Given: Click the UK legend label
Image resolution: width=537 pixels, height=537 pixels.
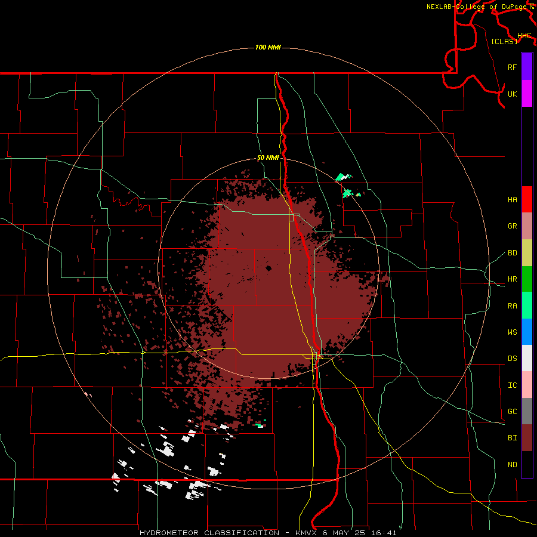Looking at the screenshot, I should tap(512, 94).
